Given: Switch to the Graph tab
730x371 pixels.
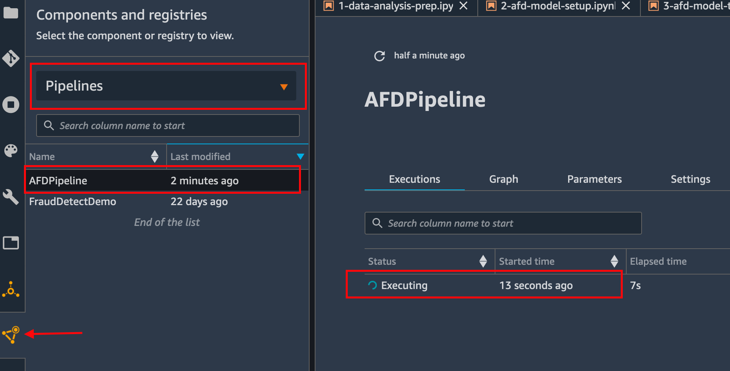Looking at the screenshot, I should click(x=503, y=179).
